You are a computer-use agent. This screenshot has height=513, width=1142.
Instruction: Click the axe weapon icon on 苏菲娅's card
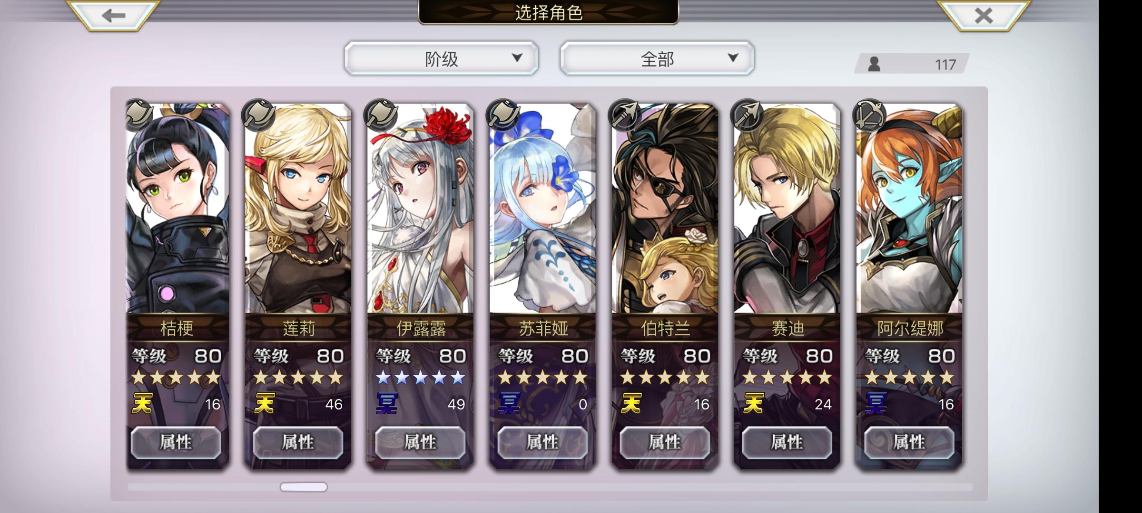503,115
